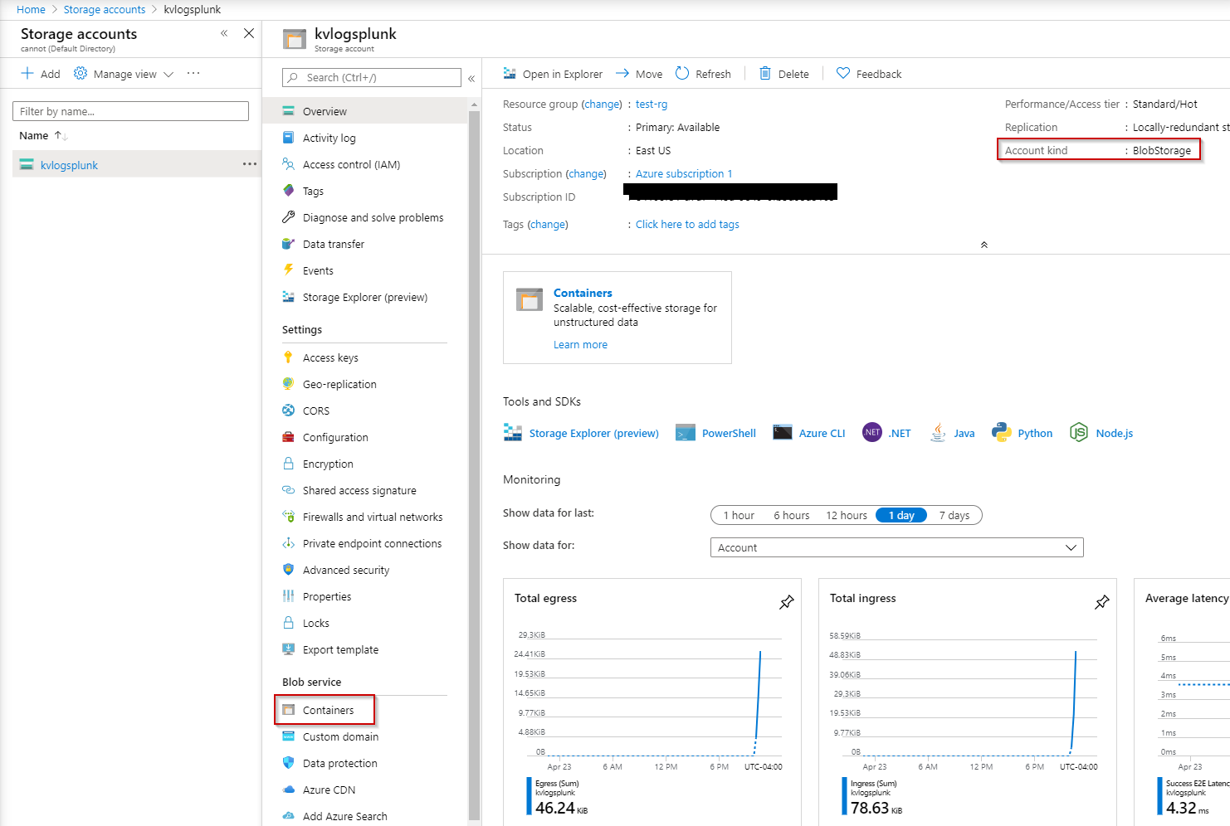Click the Access control (IAM) icon
The height and width of the screenshot is (826, 1230).
(288, 164)
